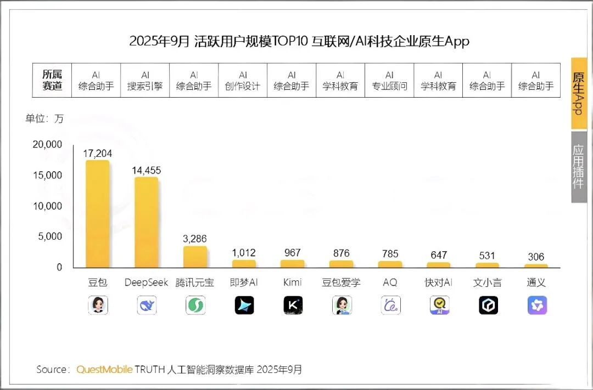Click the chart title text
593x390 pixels.
pos(299,41)
